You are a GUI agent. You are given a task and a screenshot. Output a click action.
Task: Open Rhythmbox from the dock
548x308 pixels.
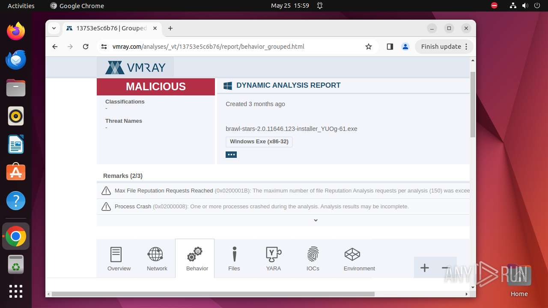(16, 116)
